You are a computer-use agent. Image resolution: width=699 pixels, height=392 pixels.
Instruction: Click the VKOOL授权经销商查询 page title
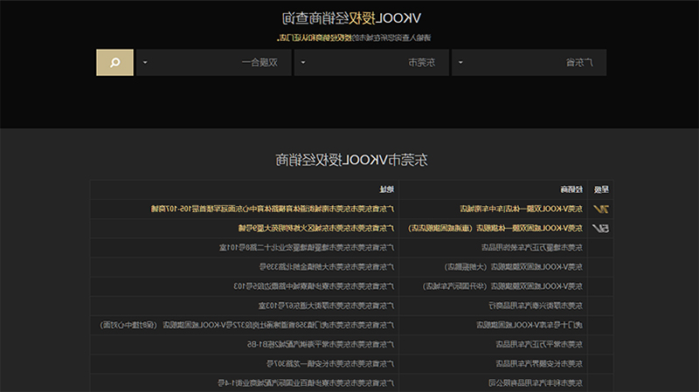point(351,18)
